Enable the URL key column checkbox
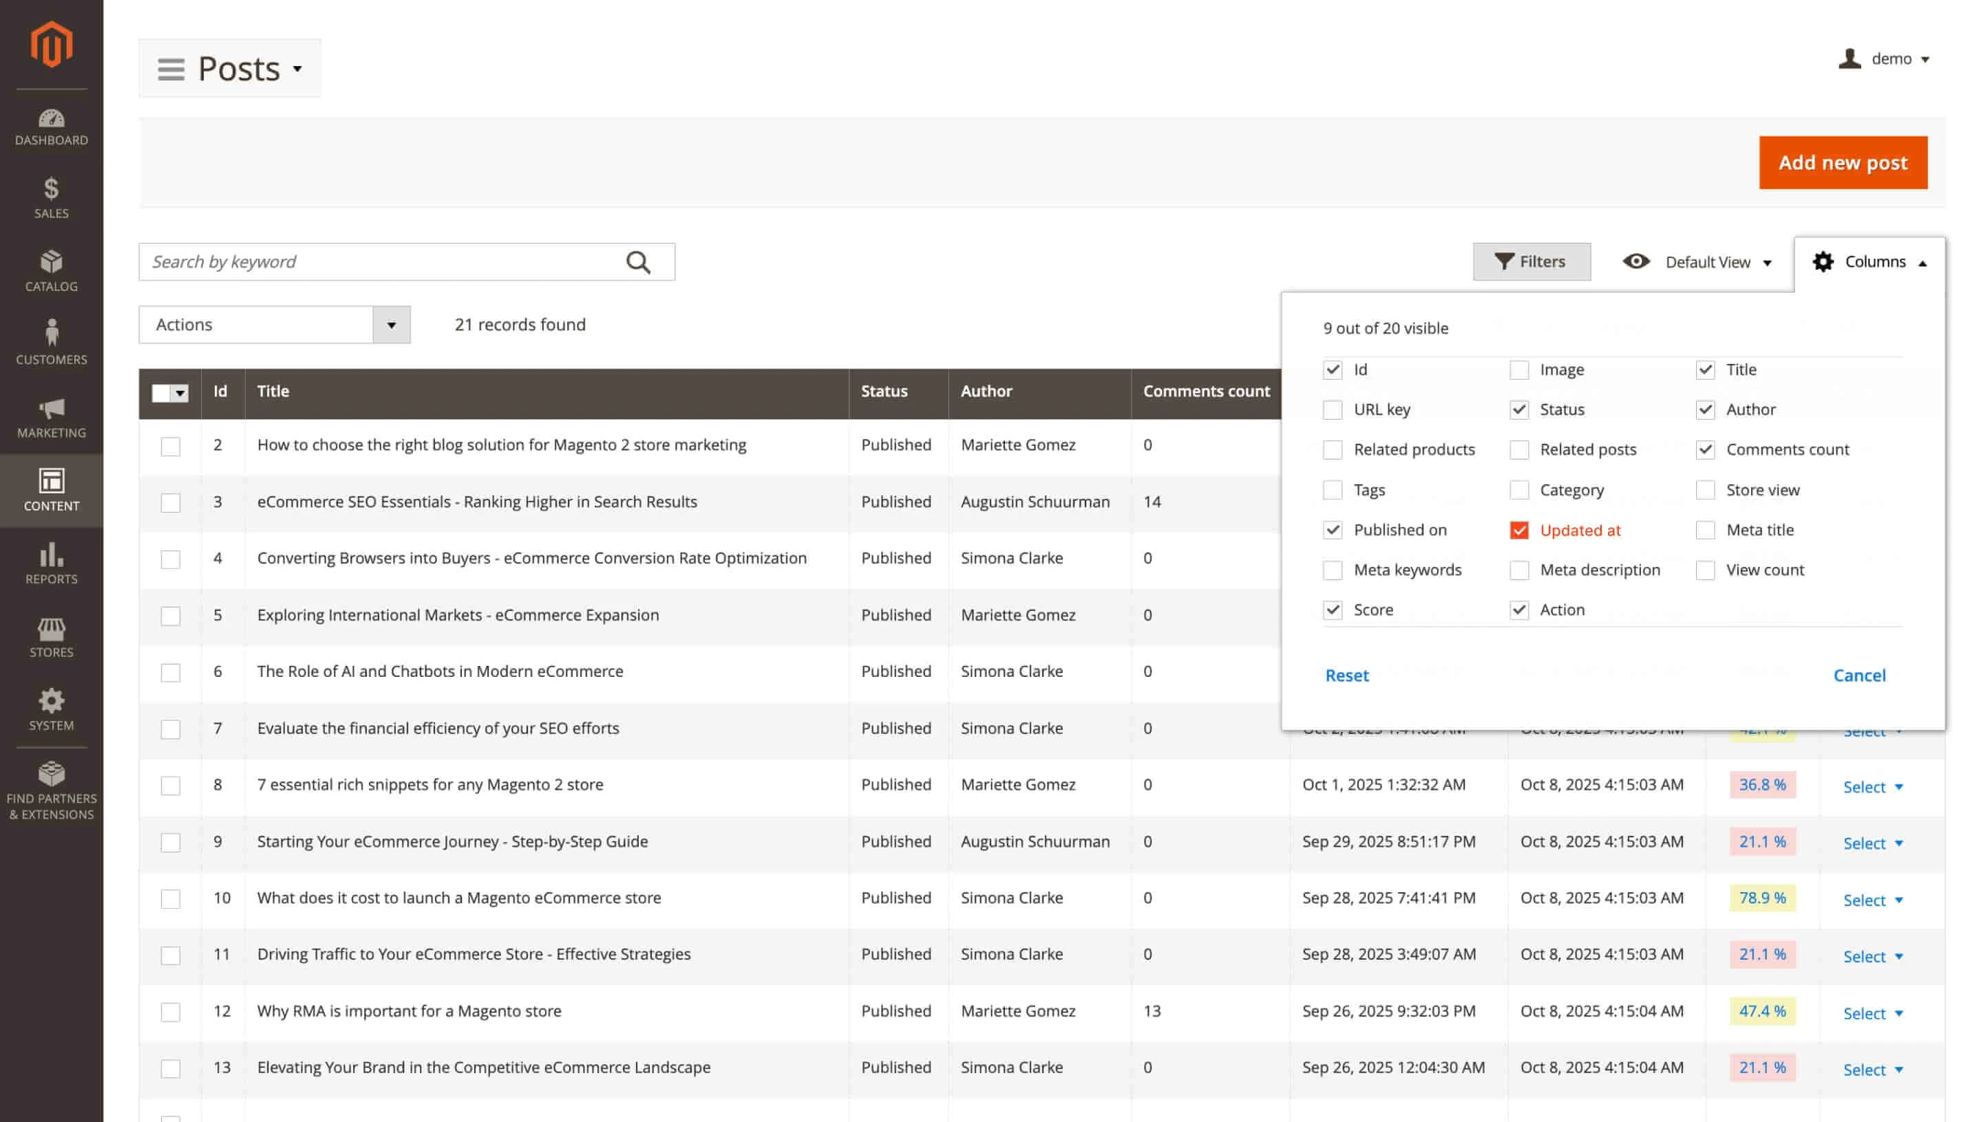 (x=1332, y=410)
